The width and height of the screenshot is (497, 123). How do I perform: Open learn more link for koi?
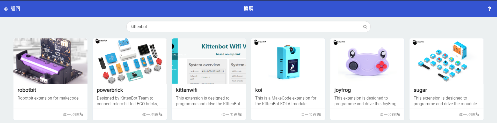[x=311, y=114]
